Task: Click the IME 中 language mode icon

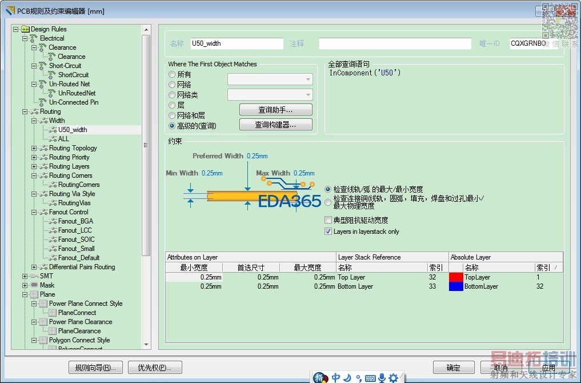Action: 336,378
